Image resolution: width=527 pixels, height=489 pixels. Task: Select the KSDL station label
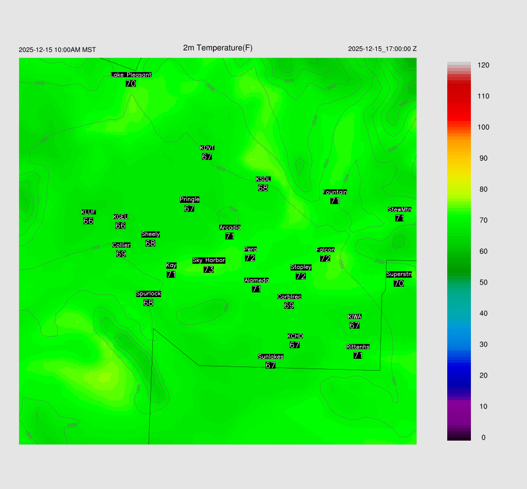pyautogui.click(x=263, y=179)
